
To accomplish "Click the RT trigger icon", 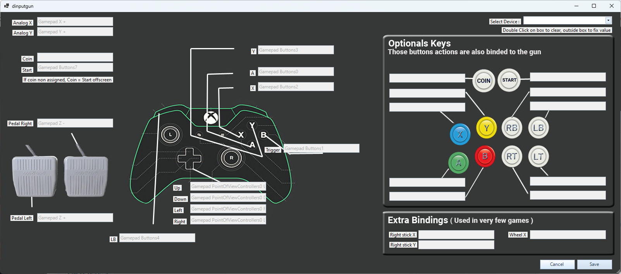I will (512, 156).
